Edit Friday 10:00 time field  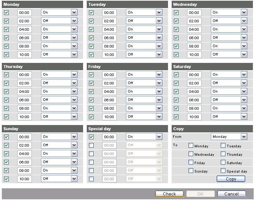pyautogui.click(x=109, y=117)
